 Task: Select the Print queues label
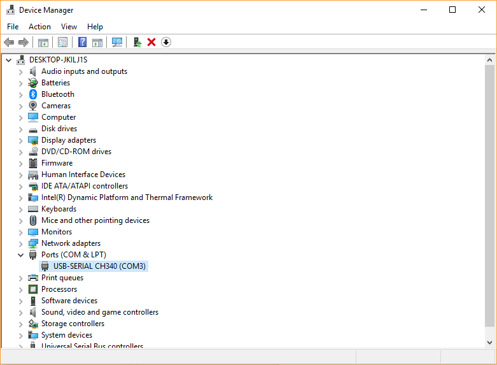pyautogui.click(x=62, y=278)
